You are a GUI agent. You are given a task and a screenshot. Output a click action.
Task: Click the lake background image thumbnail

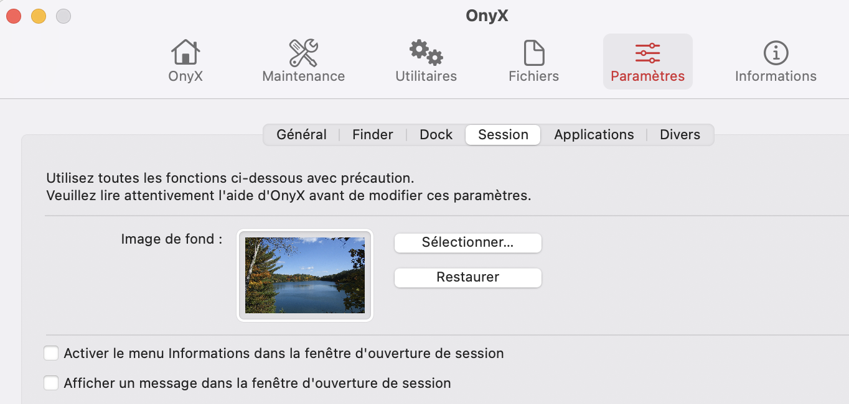pos(305,275)
